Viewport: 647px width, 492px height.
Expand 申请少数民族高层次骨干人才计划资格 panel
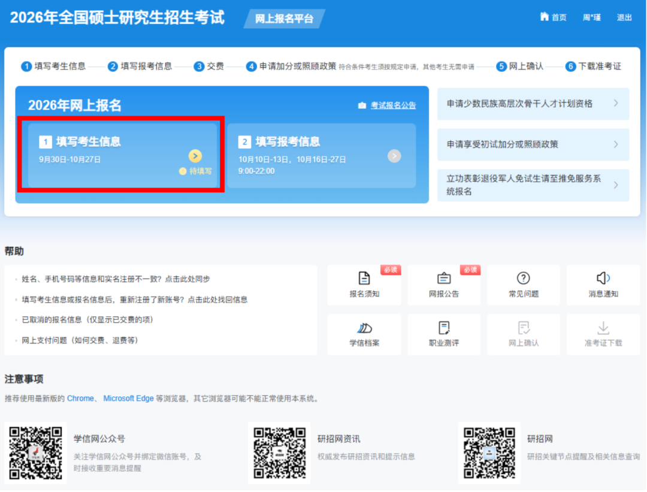[x=533, y=104]
